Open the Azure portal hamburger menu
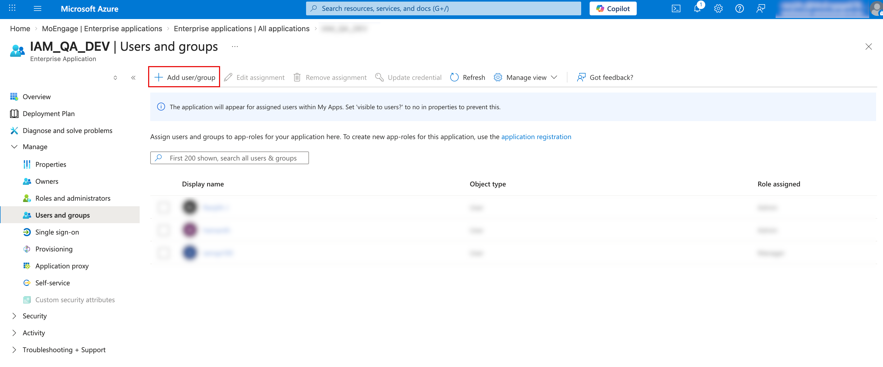883x367 pixels. [38, 8]
